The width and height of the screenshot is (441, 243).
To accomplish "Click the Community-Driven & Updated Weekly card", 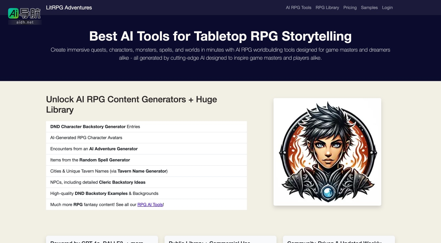I will pos(339,240).
